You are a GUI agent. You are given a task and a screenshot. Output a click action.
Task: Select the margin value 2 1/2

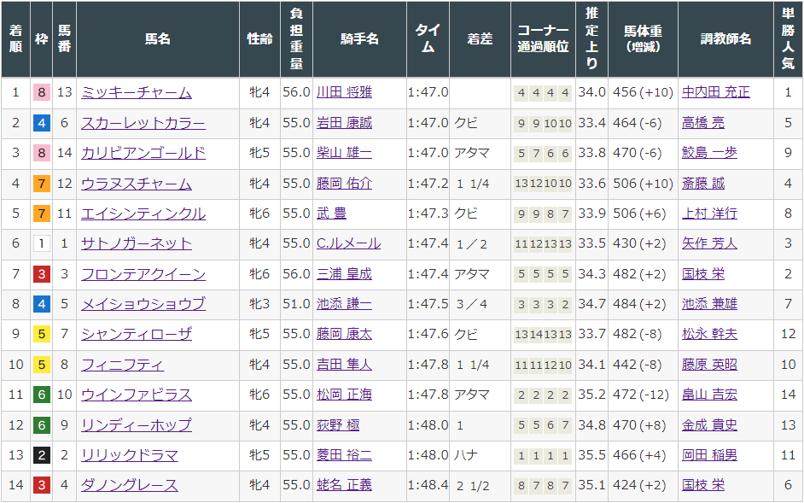[473, 486]
